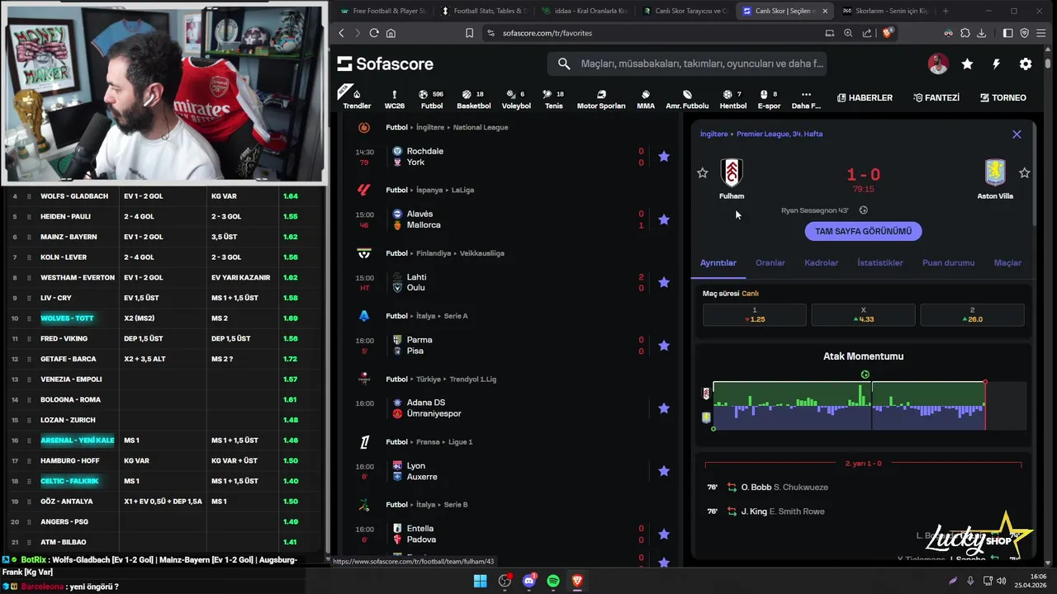Screen dimensions: 1057x594
Task: Open the FANTEZİ link
Action: (x=936, y=97)
